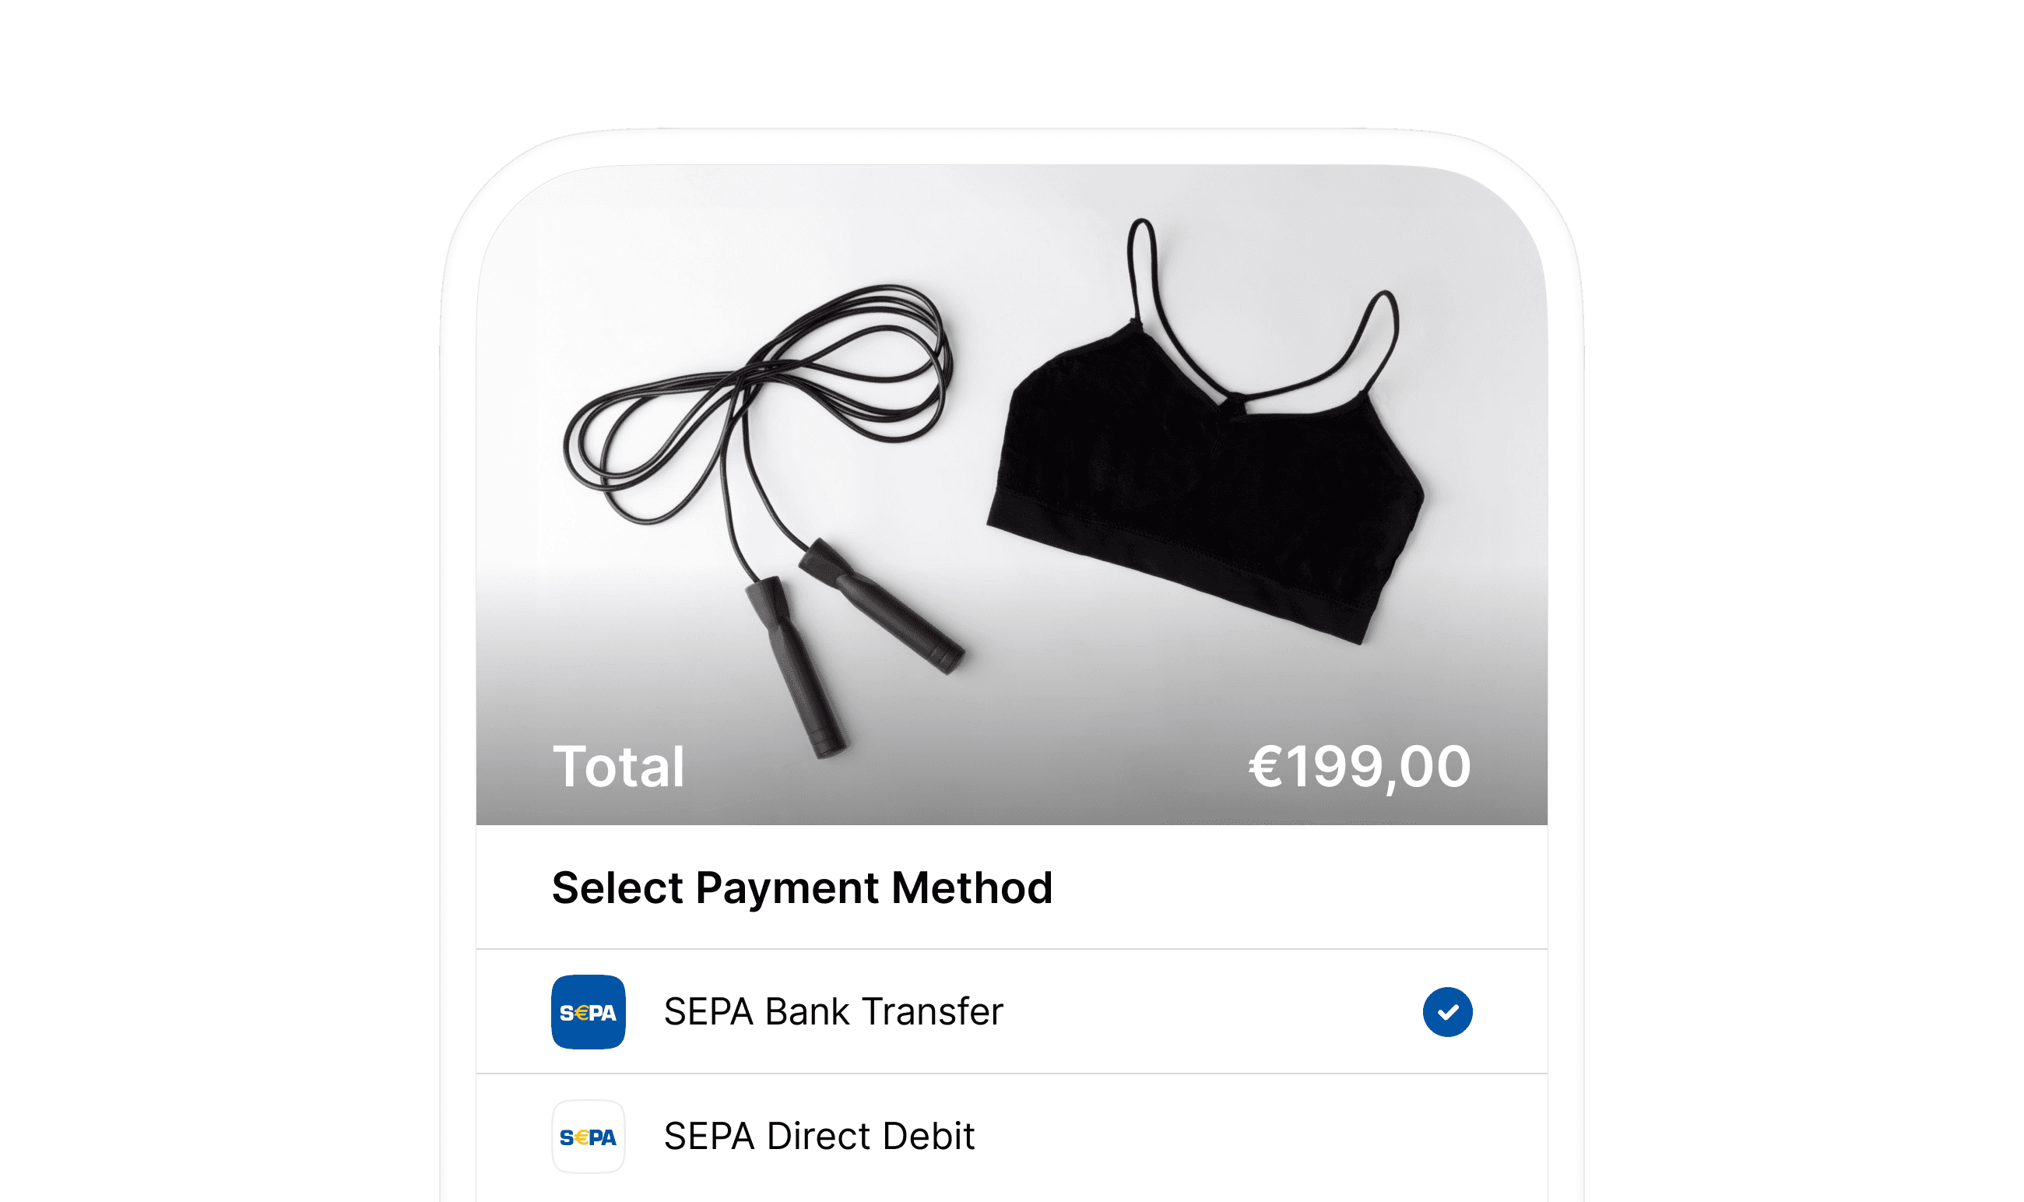2024x1202 pixels.
Task: Click the word Transfer in the first payment option
Action: [x=933, y=1011]
